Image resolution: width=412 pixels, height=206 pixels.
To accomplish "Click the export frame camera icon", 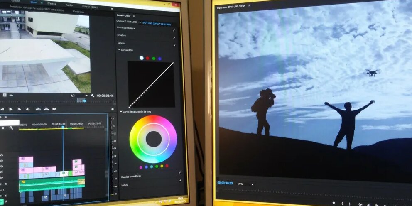I will click(54, 109).
